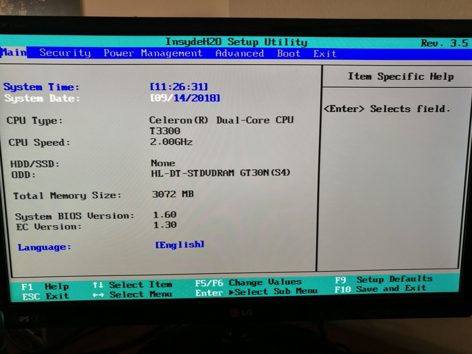Click the InsydeH20 Setup Utility title
This screenshot has height=354, width=472.
236,42
